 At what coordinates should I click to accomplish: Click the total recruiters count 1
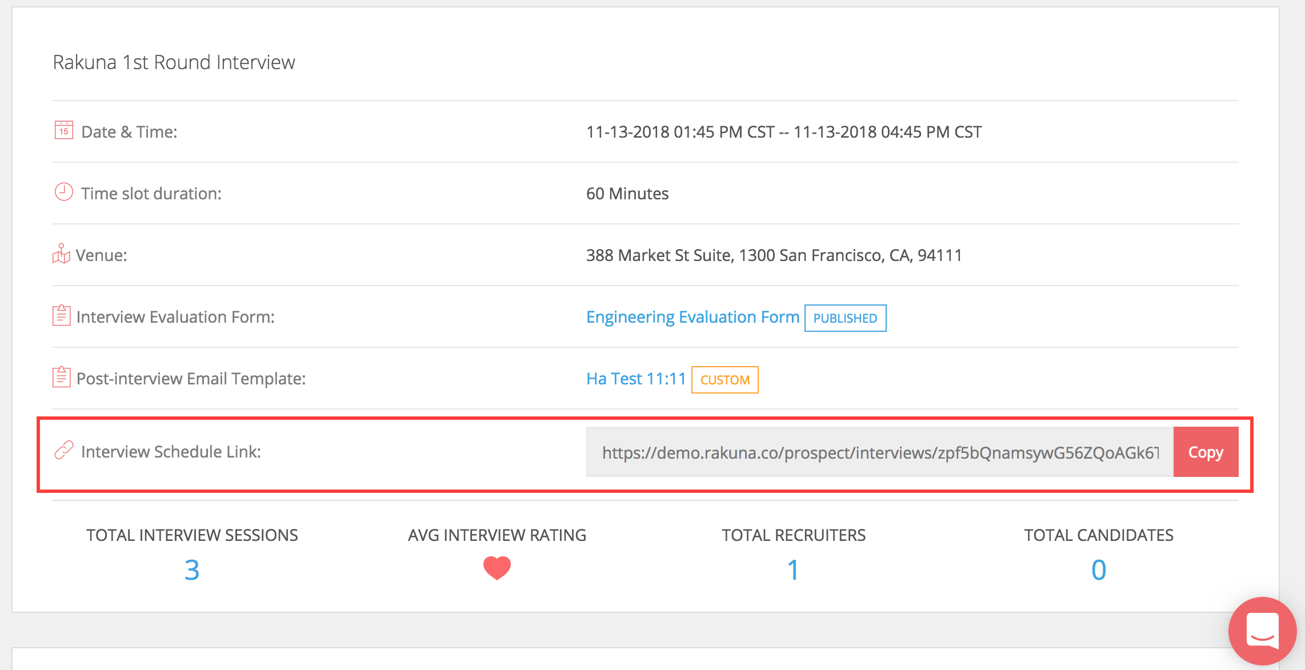point(793,570)
